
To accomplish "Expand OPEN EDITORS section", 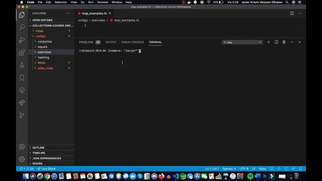I will click(51, 20).
